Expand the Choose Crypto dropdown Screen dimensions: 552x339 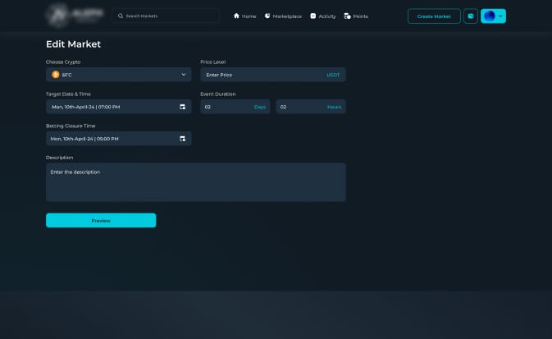pos(184,75)
